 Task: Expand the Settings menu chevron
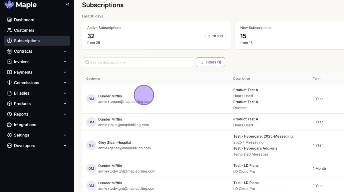[x=65, y=135]
